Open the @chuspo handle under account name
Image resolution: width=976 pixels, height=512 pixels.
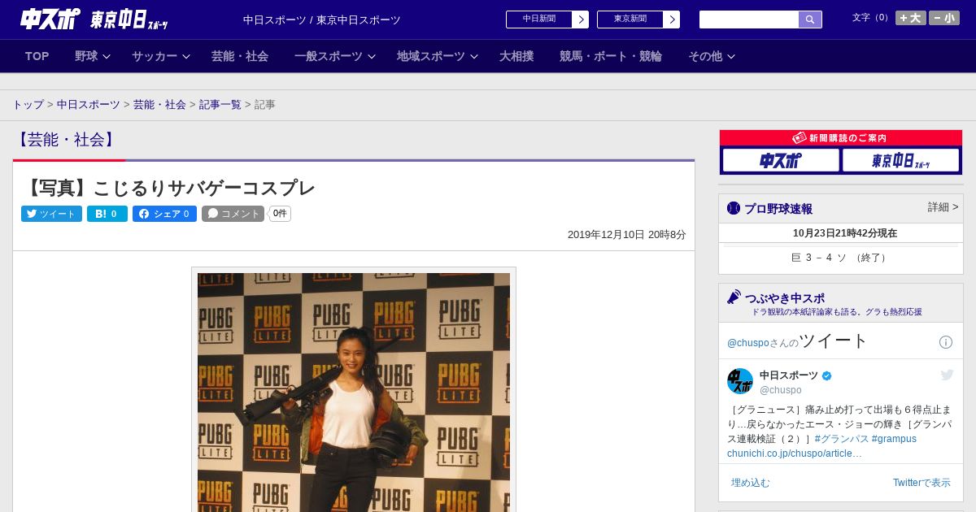pyautogui.click(x=781, y=390)
